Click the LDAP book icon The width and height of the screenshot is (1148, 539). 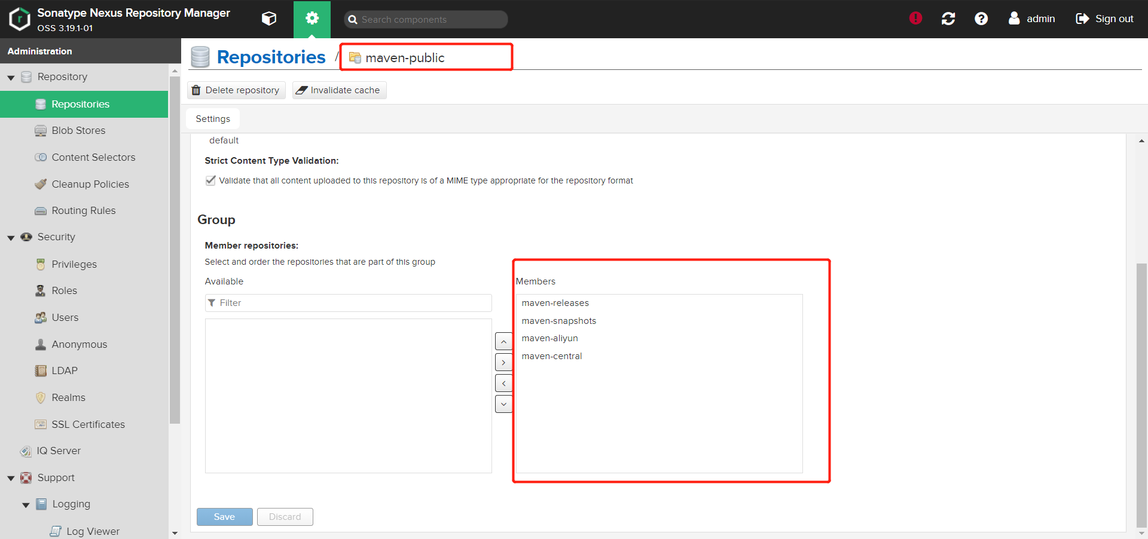[41, 371]
